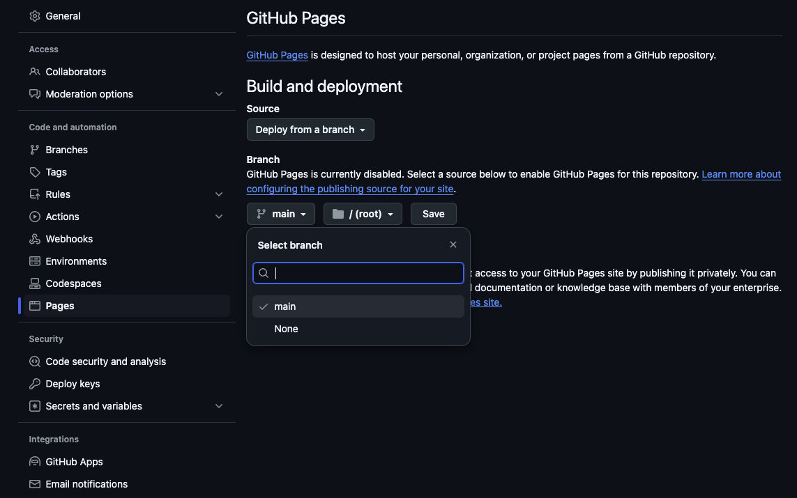Image resolution: width=797 pixels, height=498 pixels.
Task: Open Learn more about publishing source link
Action: pyautogui.click(x=741, y=174)
